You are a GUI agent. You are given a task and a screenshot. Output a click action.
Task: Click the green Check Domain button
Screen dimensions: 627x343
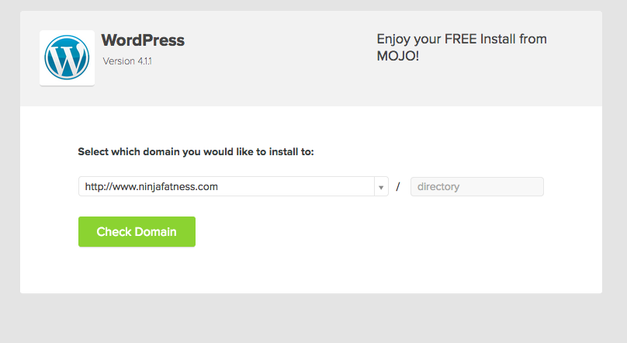(137, 232)
